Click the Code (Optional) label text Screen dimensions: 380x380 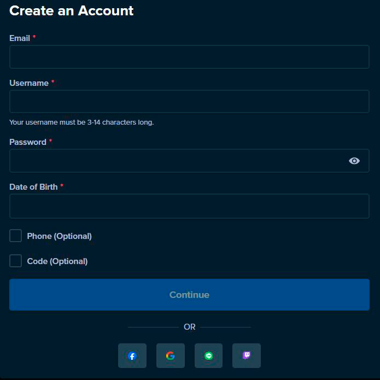[x=57, y=261]
